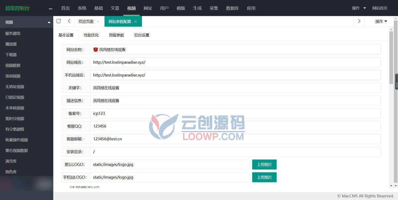This screenshot has height=200, width=398.
Task: Open 已锁定视频 in the sidebar
Action: [x=15, y=97]
